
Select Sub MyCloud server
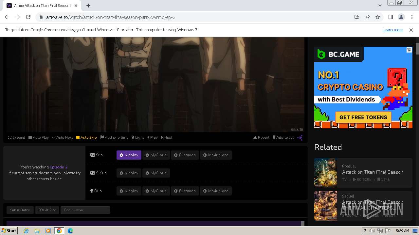156,155
